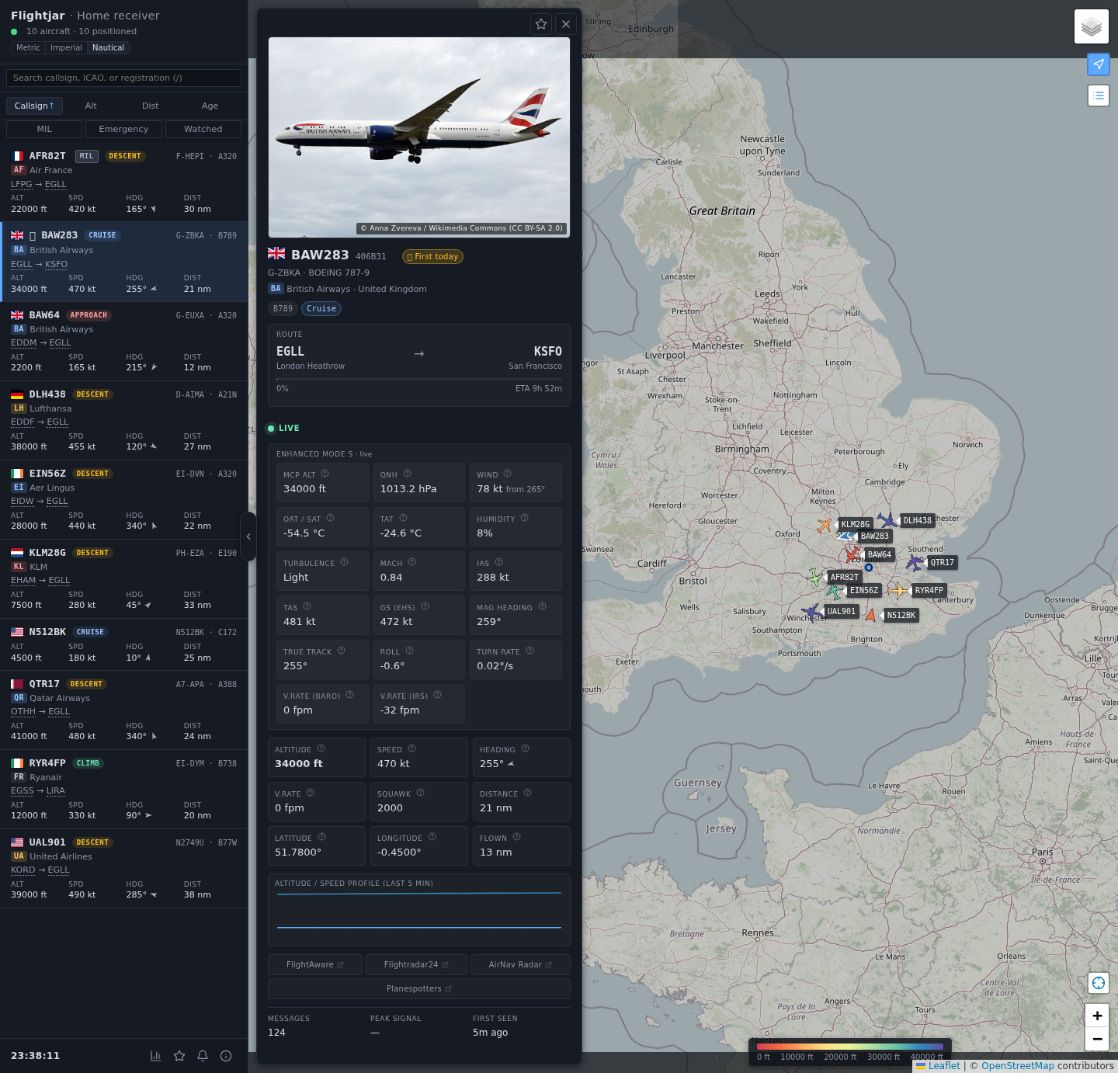
Task: Open the OpenStreetMap attribution link
Action: pyautogui.click(x=1018, y=1066)
